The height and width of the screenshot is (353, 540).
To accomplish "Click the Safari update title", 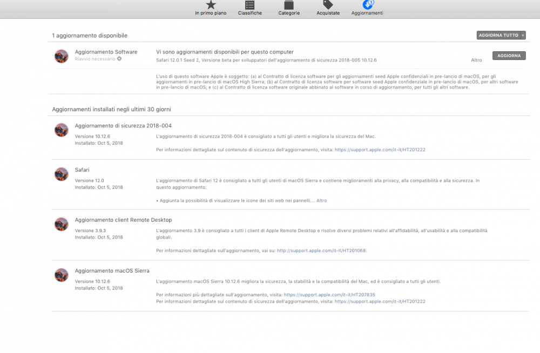I will pyautogui.click(x=82, y=170).
